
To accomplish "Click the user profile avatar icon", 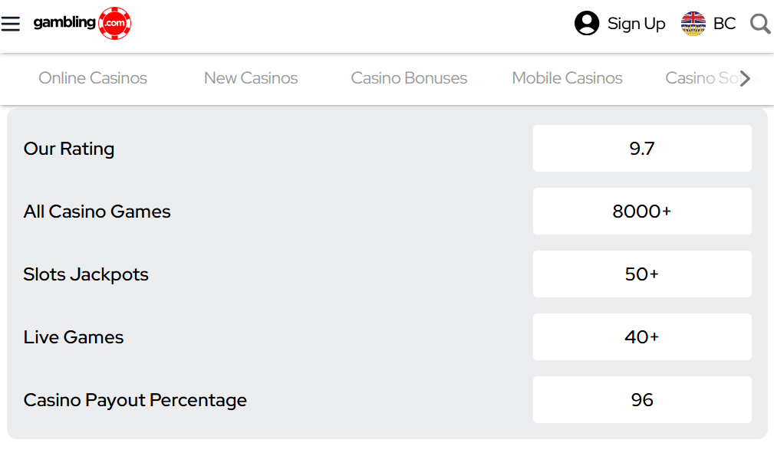I will click(x=587, y=24).
